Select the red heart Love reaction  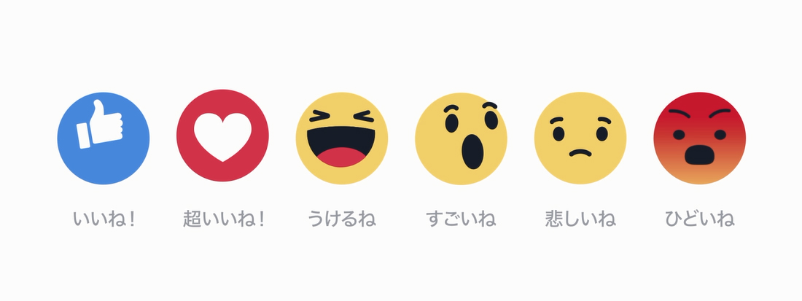(x=222, y=136)
